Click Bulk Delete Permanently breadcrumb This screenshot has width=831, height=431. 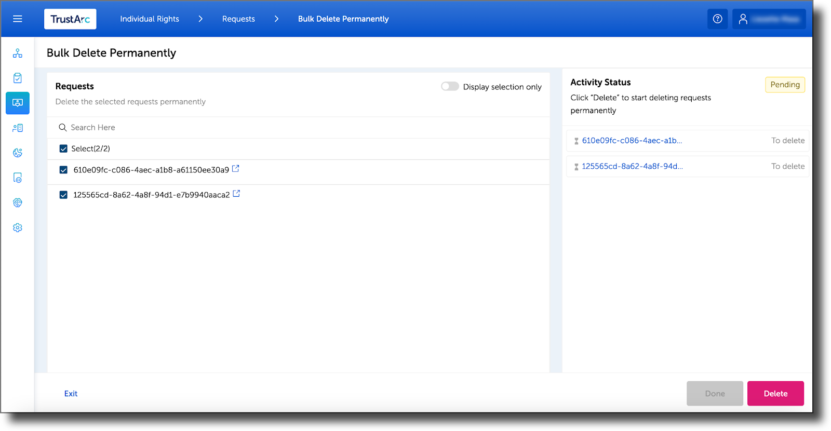pos(343,19)
